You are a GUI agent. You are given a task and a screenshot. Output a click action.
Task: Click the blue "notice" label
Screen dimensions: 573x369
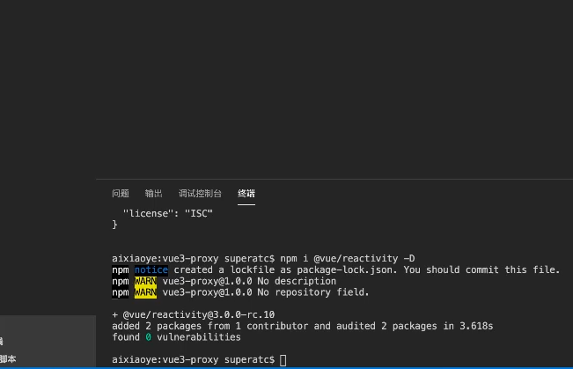click(151, 269)
